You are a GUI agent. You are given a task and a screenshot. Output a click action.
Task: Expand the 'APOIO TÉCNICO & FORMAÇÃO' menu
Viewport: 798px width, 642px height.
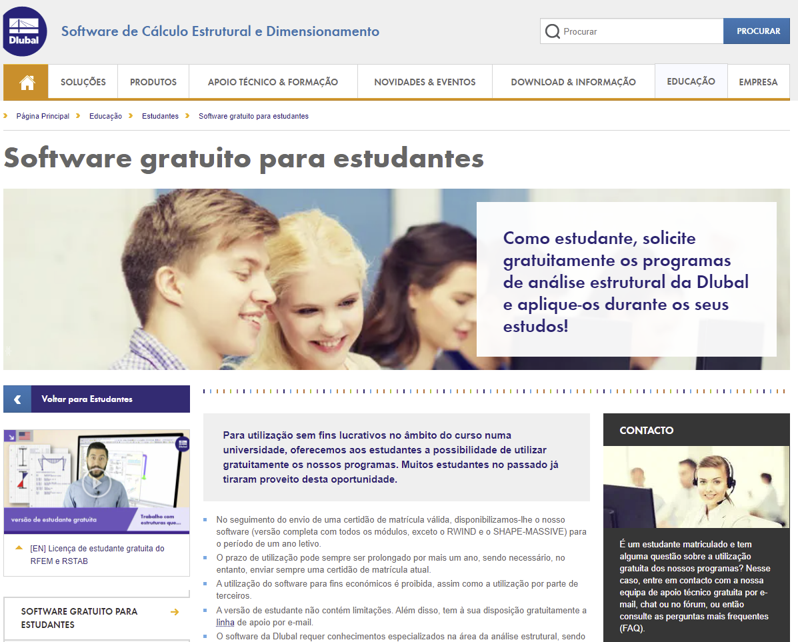274,81
